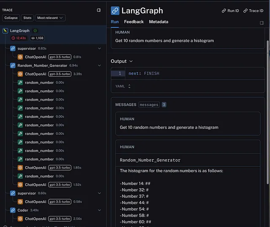The image size is (270, 227).
Task: Switch to the Feedback tab
Action: click(134, 22)
